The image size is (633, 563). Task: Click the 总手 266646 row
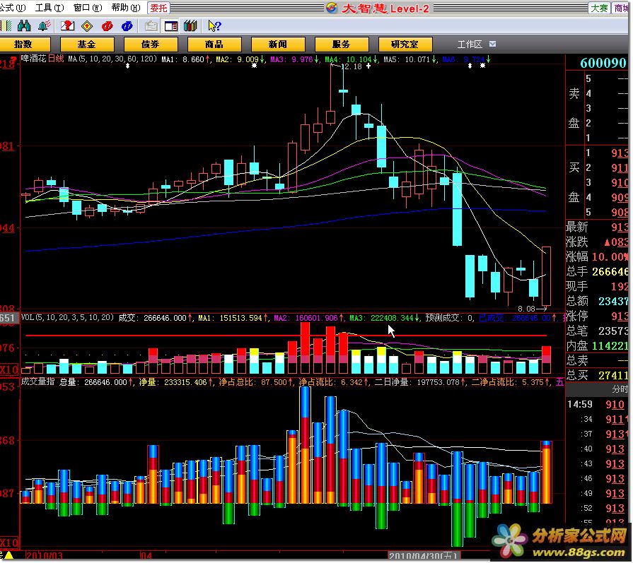[x=598, y=272]
